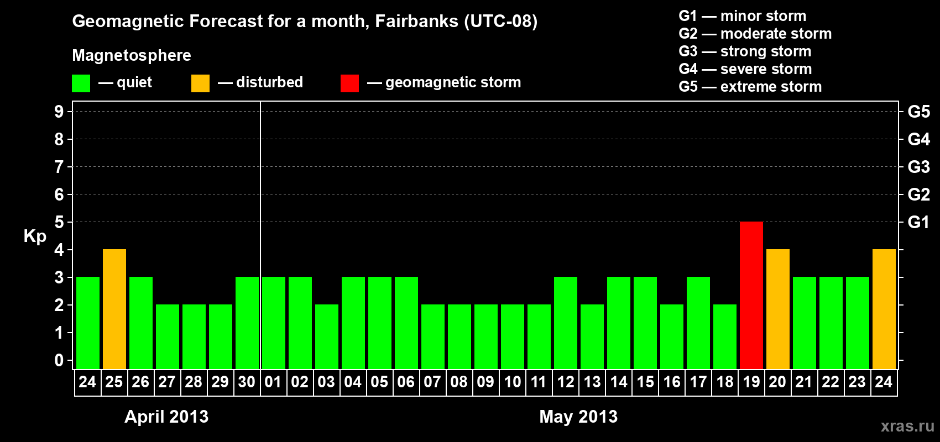This screenshot has width=940, height=442.
Task: Select the green bar for May 03
Action: [x=327, y=337]
